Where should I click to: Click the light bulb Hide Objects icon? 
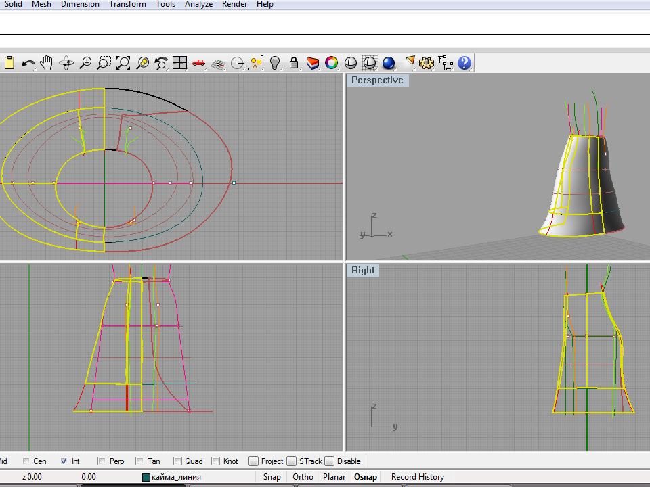(275, 63)
